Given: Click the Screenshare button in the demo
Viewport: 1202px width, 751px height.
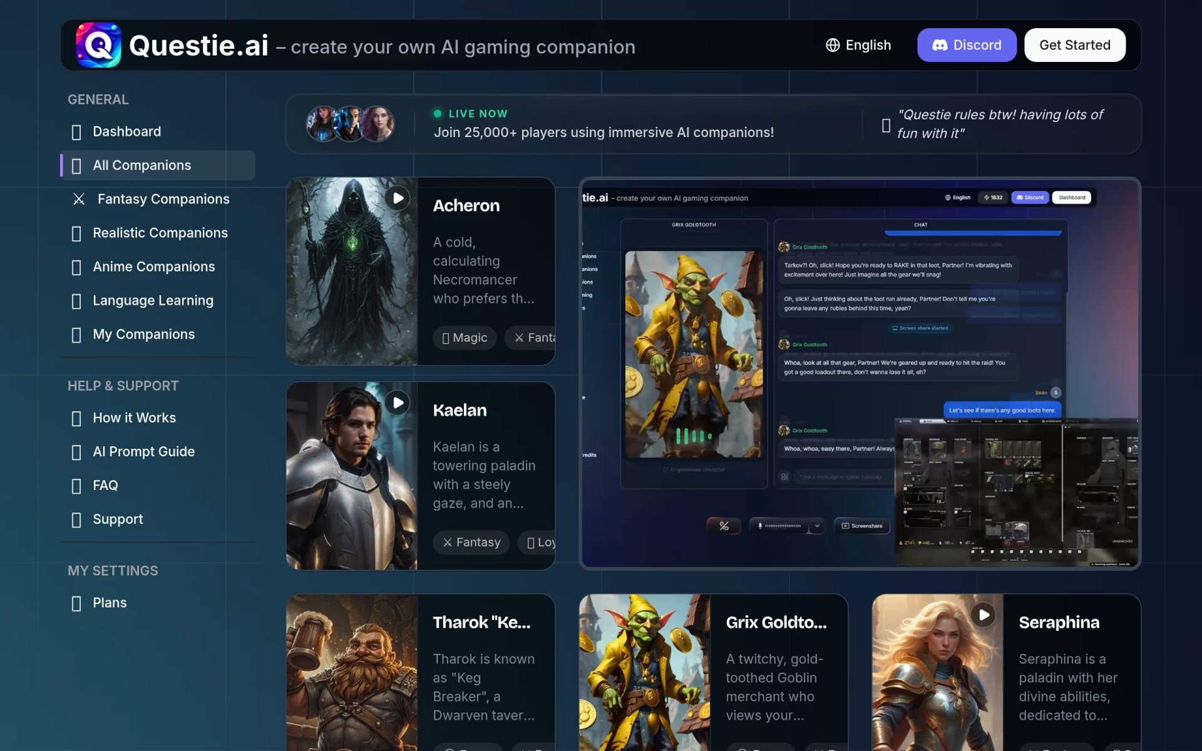Looking at the screenshot, I should coord(862,526).
